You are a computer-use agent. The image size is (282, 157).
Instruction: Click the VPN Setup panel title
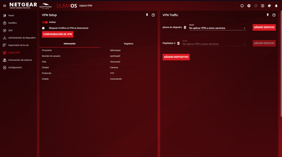point(49,15)
